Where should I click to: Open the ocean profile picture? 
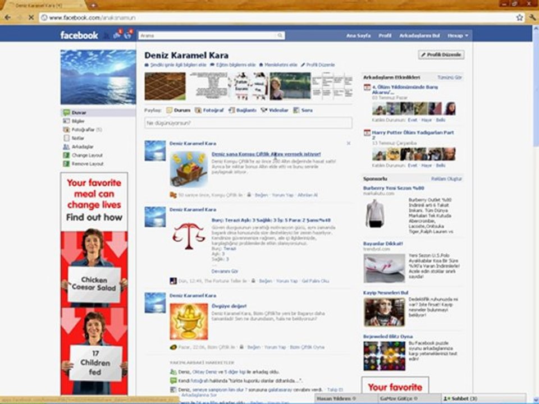pyautogui.click(x=98, y=77)
